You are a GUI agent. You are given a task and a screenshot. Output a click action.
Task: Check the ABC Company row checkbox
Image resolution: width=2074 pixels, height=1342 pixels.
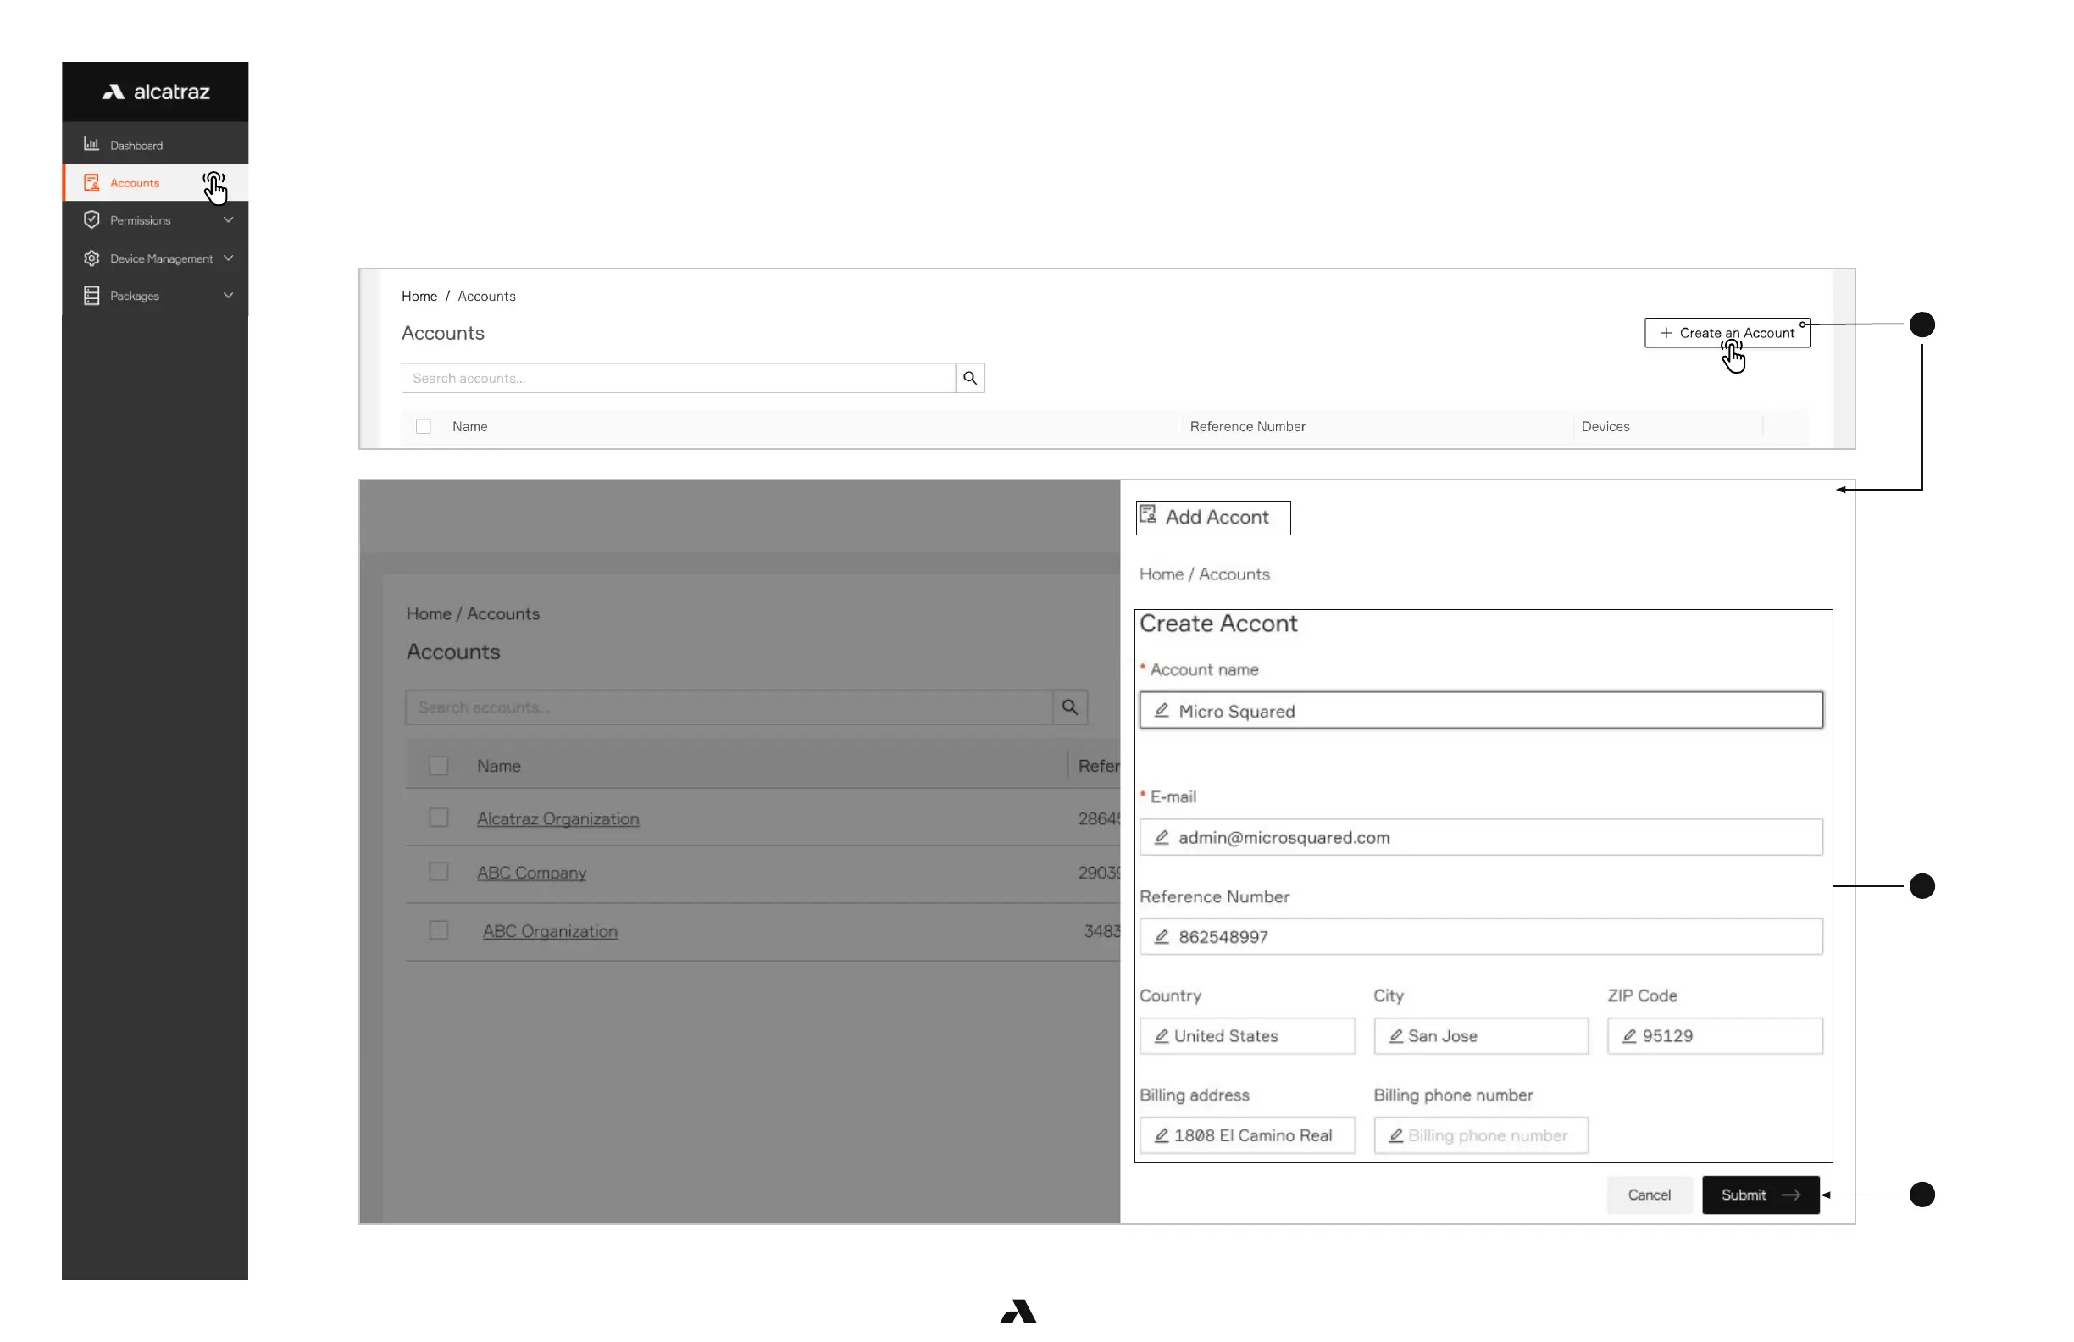pyautogui.click(x=438, y=872)
